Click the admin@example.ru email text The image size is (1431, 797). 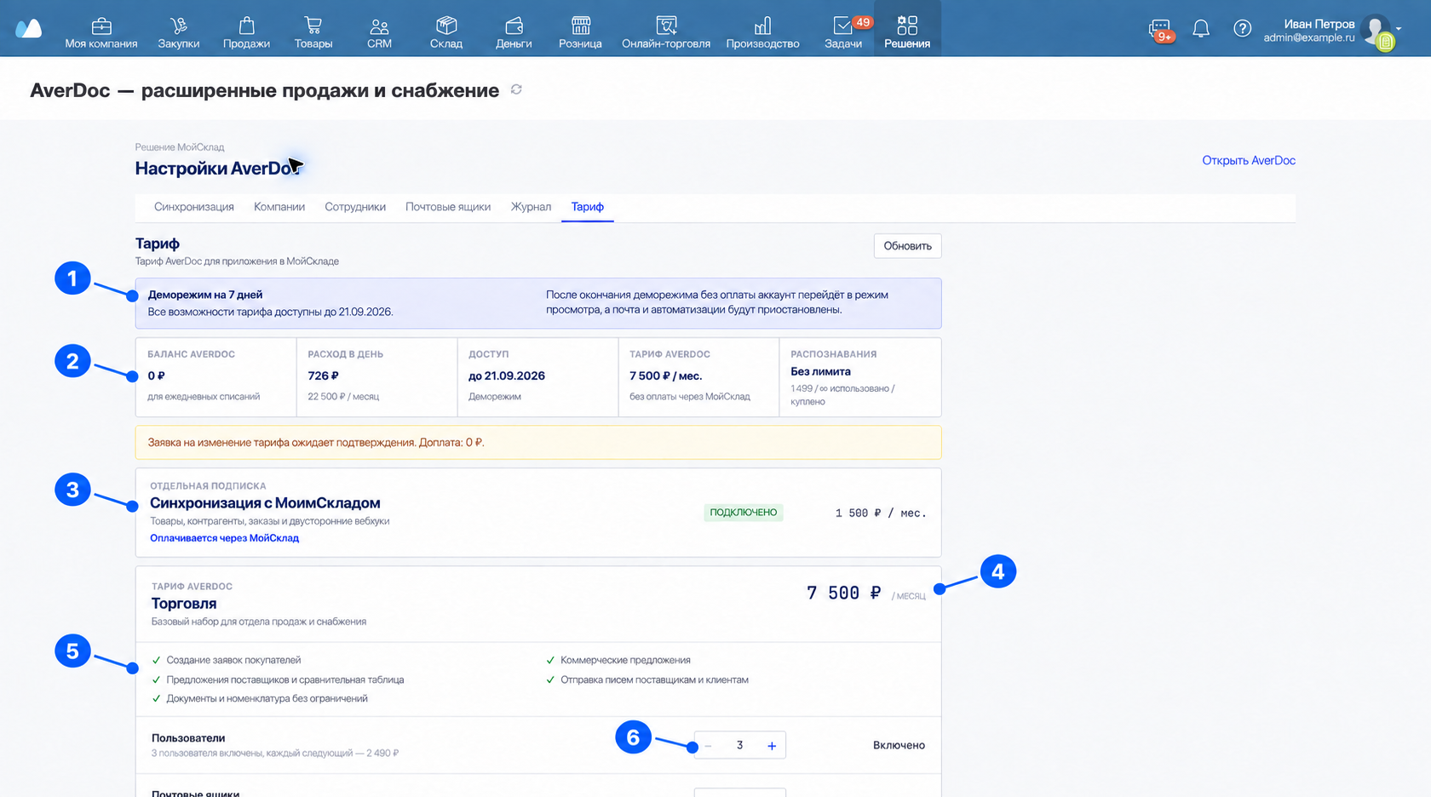(1309, 37)
